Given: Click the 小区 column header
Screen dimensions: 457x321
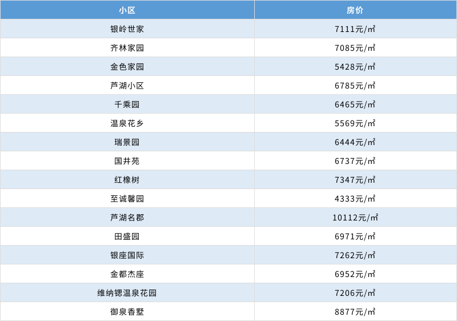Looking at the screenshot, I should click(x=127, y=10).
